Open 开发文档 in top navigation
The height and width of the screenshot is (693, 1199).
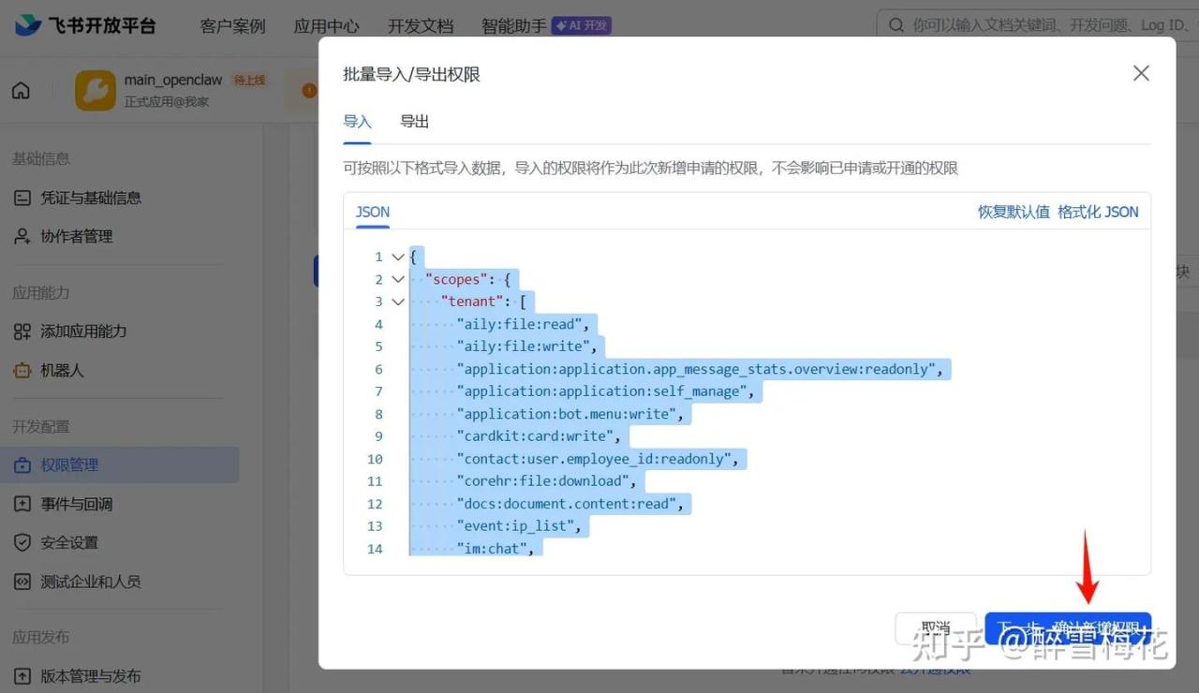[421, 26]
